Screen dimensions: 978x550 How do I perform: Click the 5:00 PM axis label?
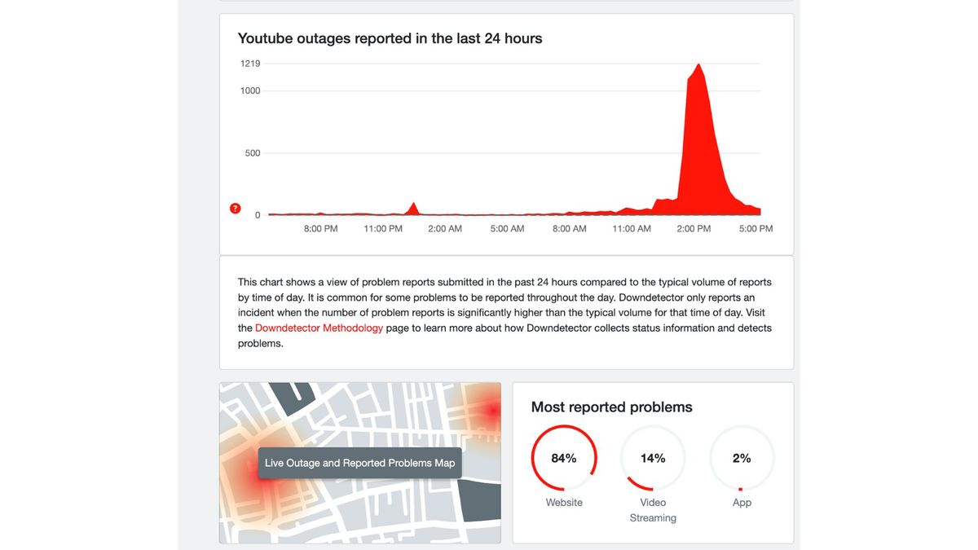point(756,229)
